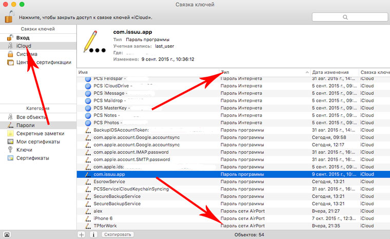
Task: Click the padlock icon to lock iCloud keychain
Action: [x=9, y=16]
